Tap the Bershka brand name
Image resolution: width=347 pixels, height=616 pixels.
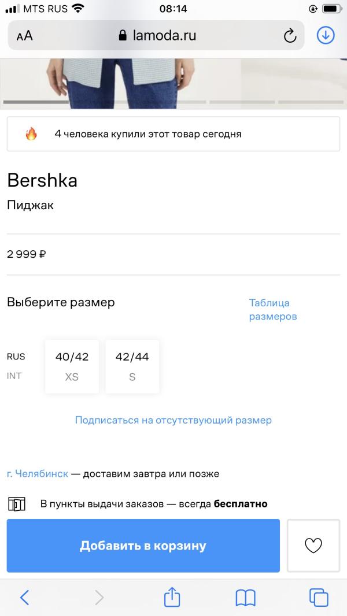[x=42, y=180]
